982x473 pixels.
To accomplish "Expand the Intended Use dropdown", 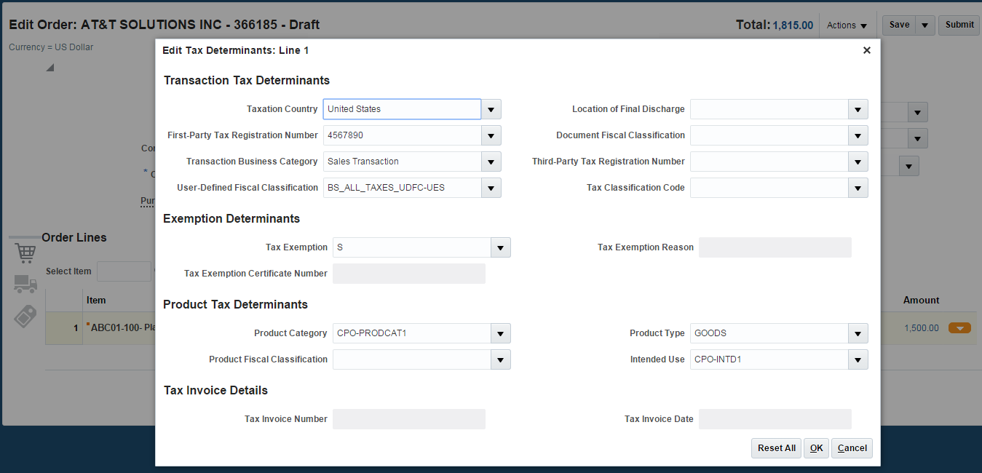I will pos(858,359).
